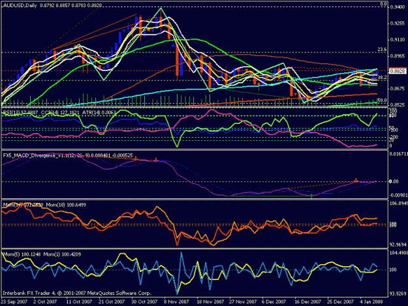Click the momentum scale value 104.4988

(x=398, y=252)
